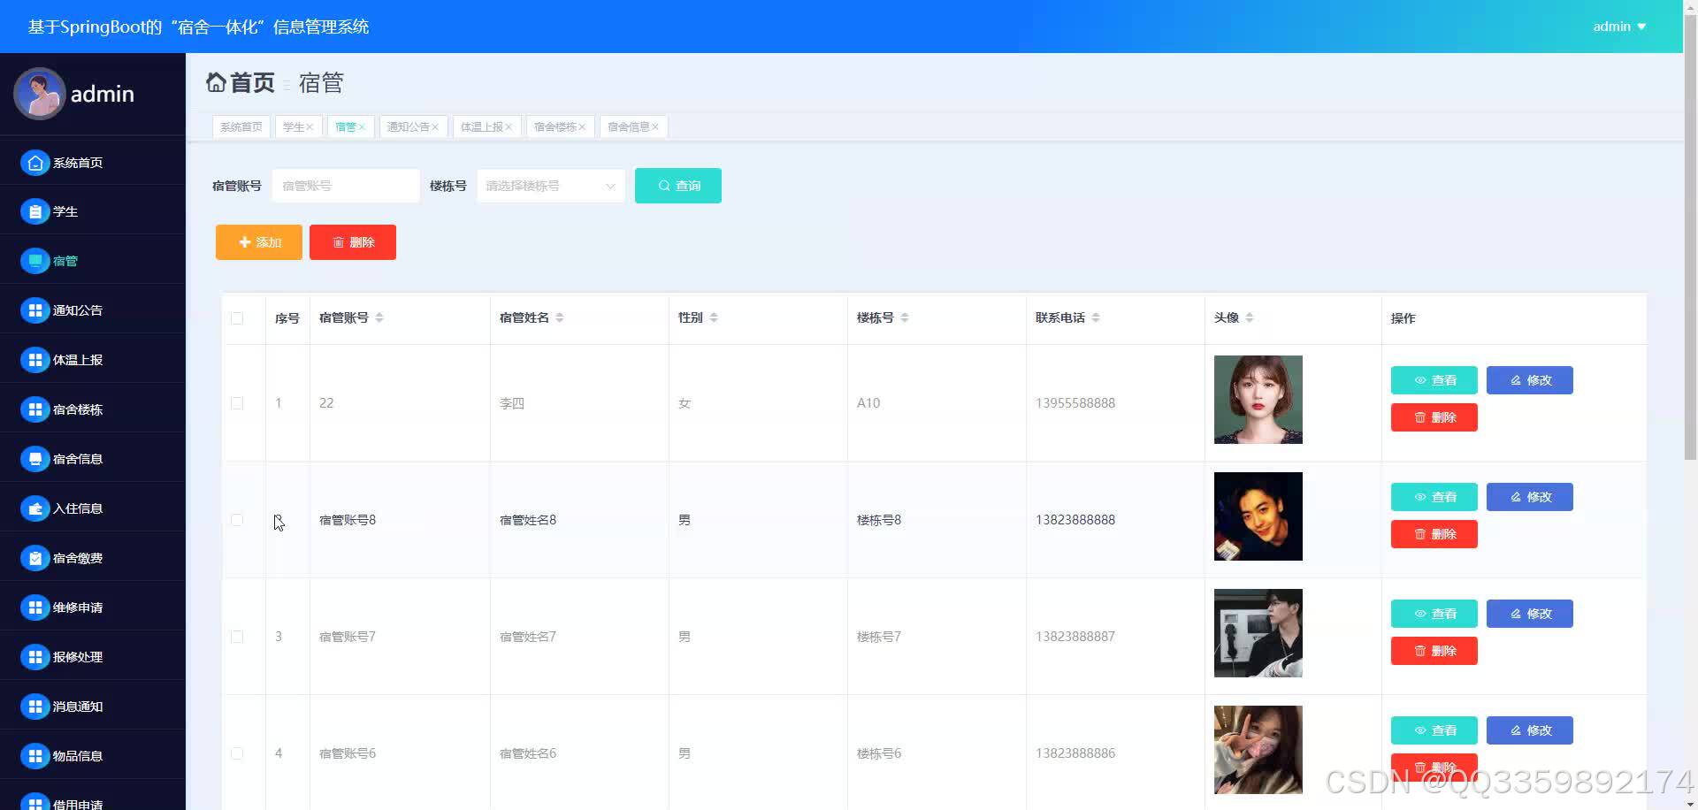Click phone number 13955588888
This screenshot has width=1698, height=810.
(x=1075, y=403)
